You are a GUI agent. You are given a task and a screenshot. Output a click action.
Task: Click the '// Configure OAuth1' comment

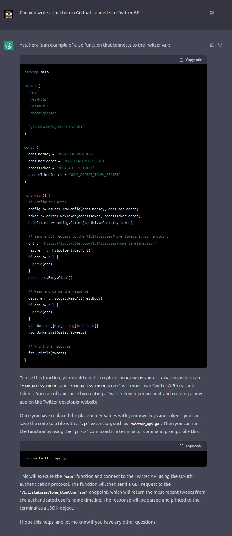pyautogui.click(x=47, y=202)
